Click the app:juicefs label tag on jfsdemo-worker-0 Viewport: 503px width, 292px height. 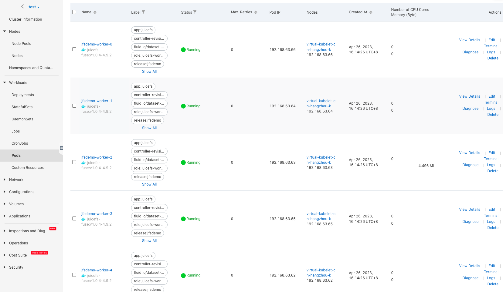pyautogui.click(x=143, y=30)
